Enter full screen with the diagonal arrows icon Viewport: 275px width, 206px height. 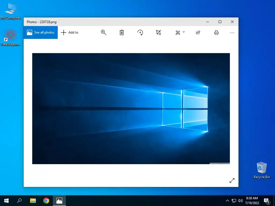click(232, 181)
